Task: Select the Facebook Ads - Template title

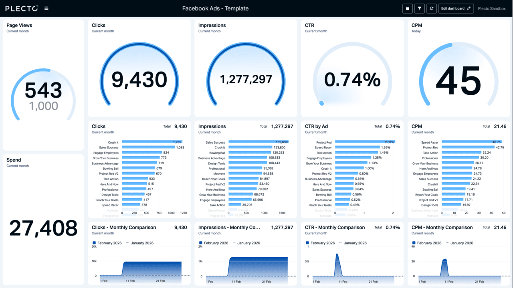Action: coord(216,8)
